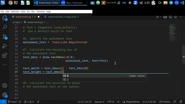
Task: Open the Go menu
Action: 28,12
